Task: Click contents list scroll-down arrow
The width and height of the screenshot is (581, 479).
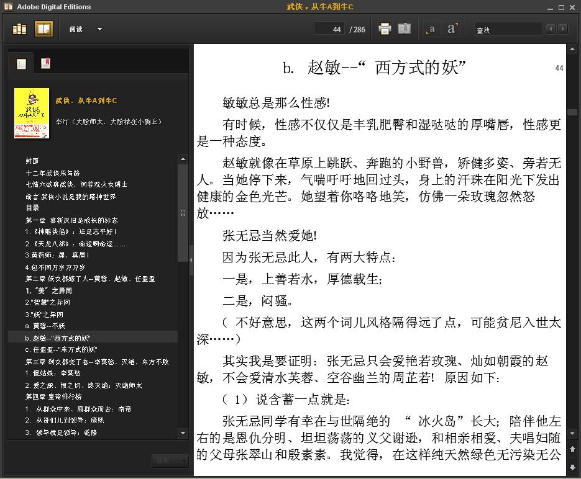Action: pyautogui.click(x=183, y=432)
